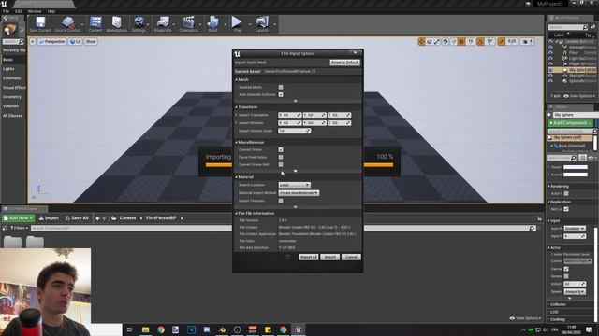The height and width of the screenshot is (336, 599).
Task: Click the Import button in FBX dialog
Action: (x=330, y=258)
